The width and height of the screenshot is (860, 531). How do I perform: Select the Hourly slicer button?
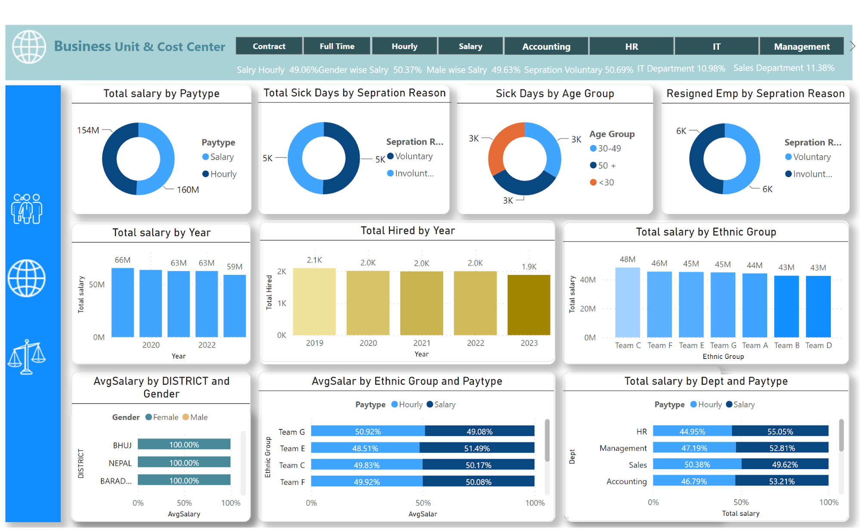(x=404, y=46)
